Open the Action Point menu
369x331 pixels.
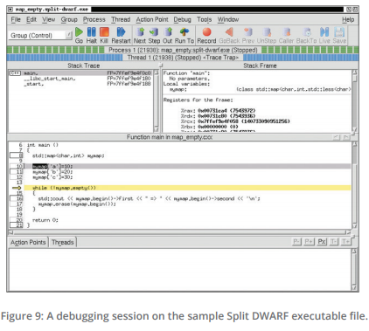[x=152, y=19]
